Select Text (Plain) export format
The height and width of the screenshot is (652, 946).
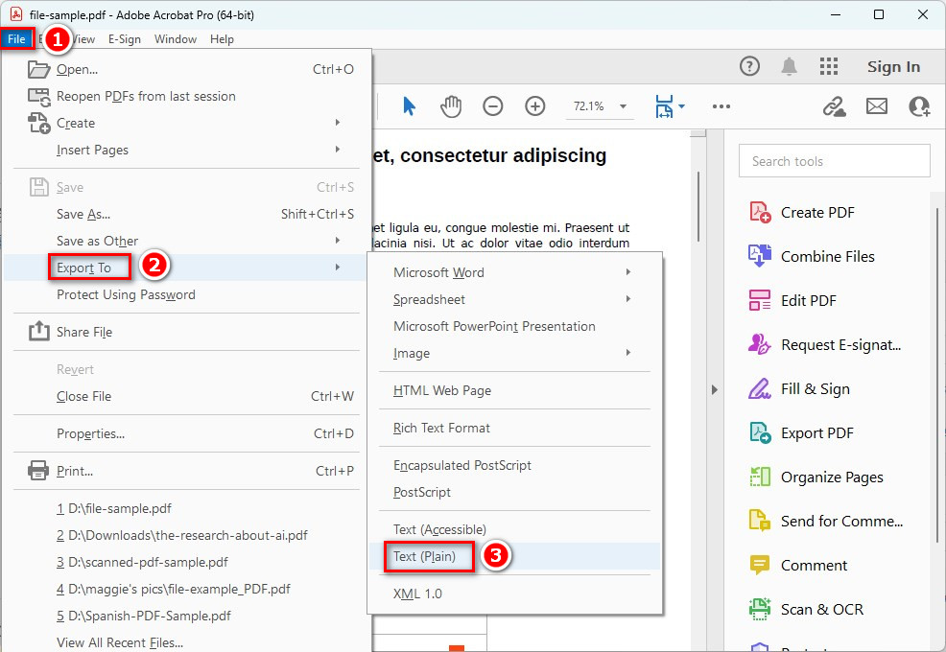pos(428,556)
